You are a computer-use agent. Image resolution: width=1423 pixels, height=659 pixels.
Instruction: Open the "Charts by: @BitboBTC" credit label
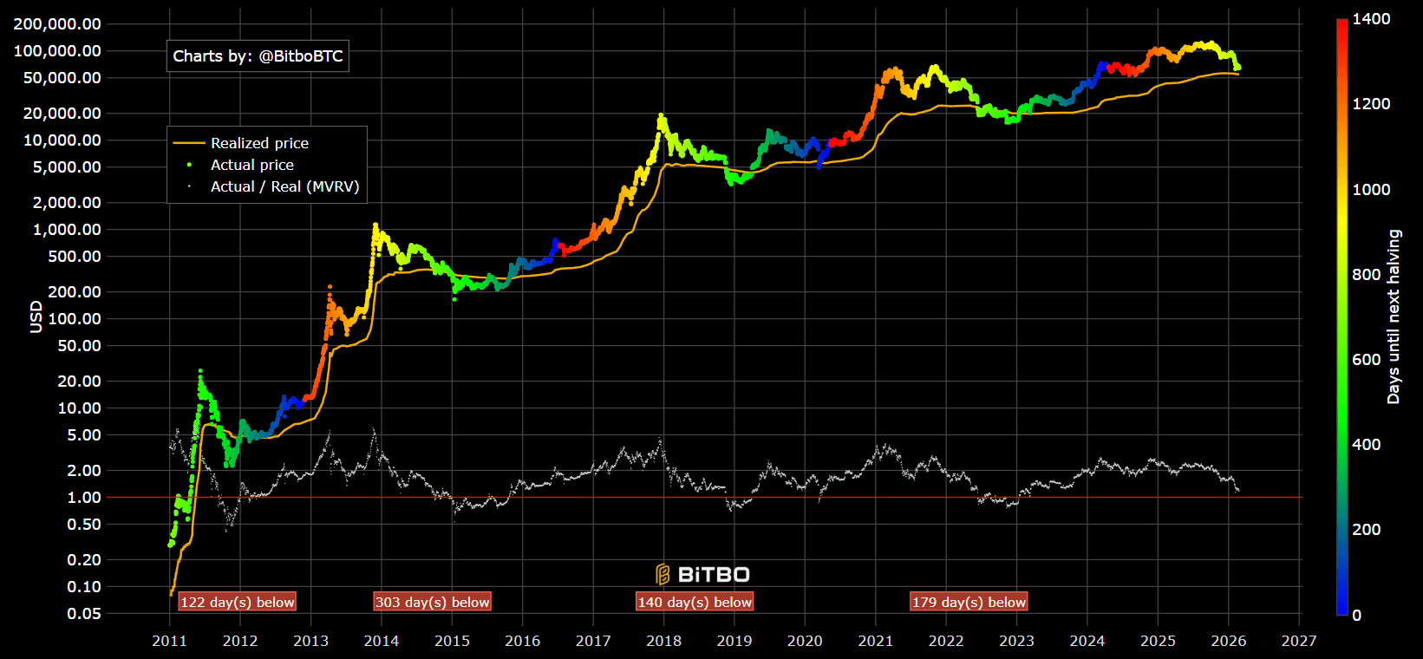click(x=258, y=56)
